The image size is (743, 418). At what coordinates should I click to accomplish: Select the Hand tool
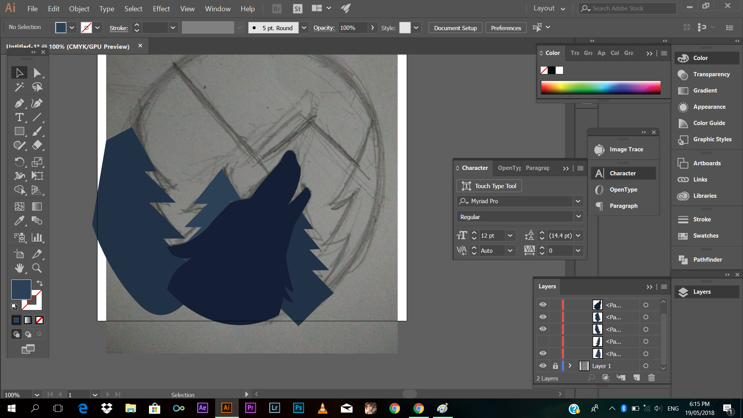[19, 268]
